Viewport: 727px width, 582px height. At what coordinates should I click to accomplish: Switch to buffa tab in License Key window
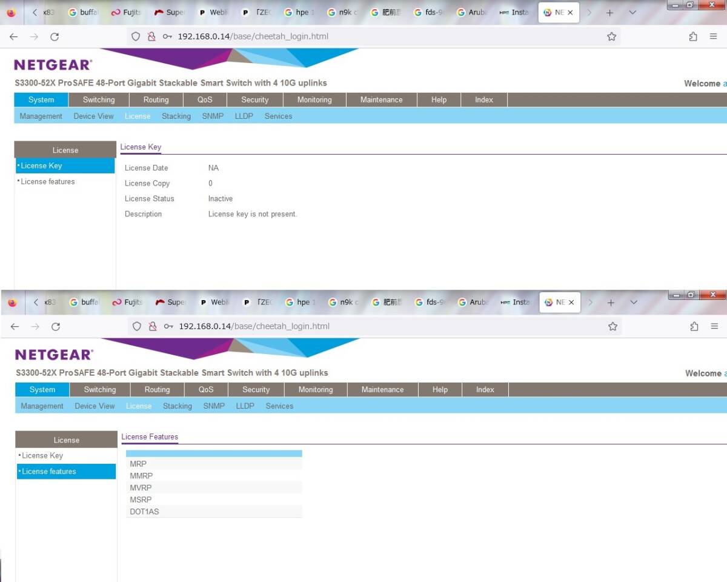pyautogui.click(x=84, y=12)
